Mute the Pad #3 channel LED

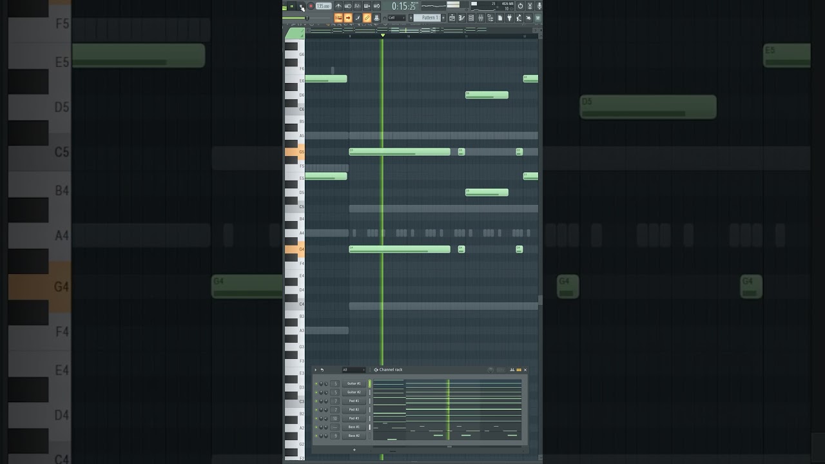tap(316, 418)
